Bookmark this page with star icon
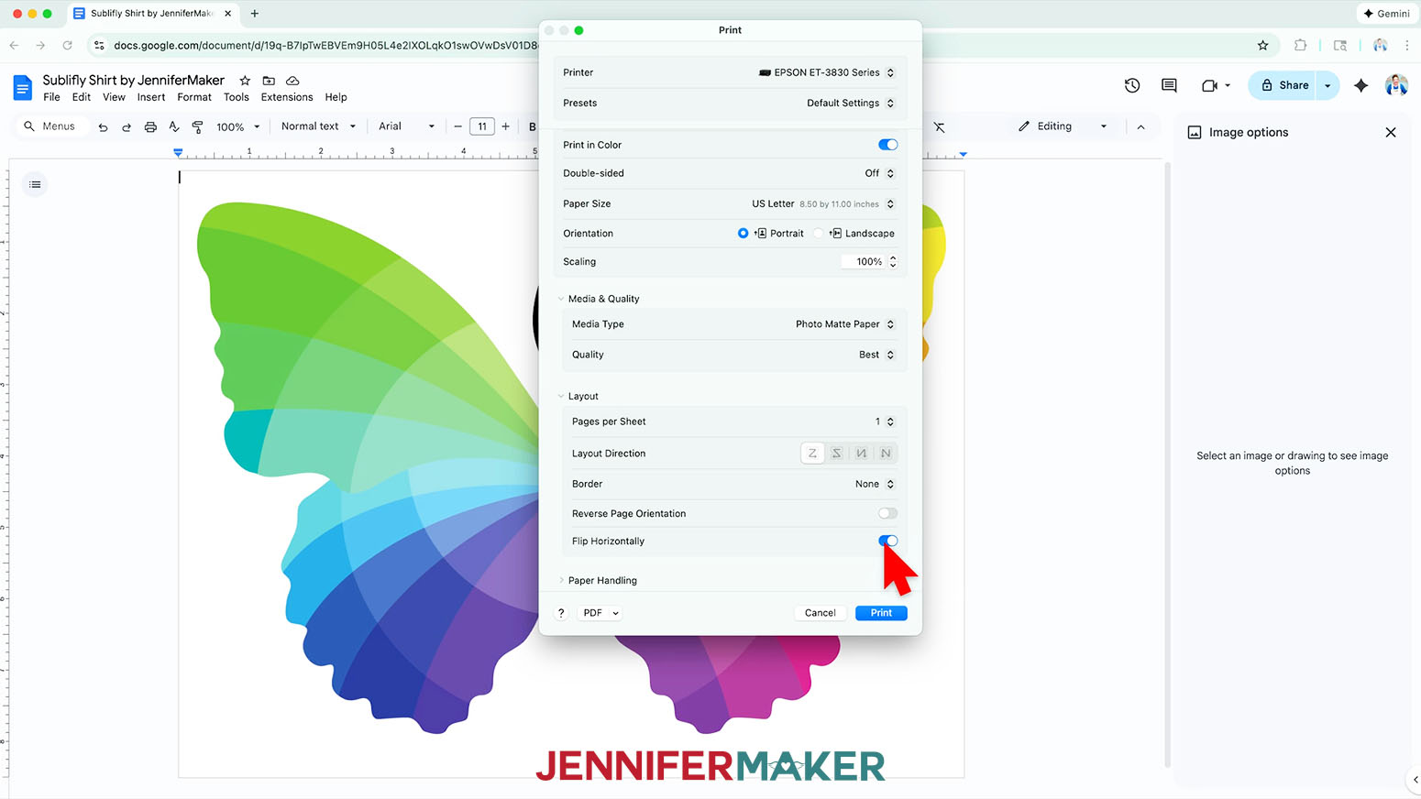 (1262, 45)
